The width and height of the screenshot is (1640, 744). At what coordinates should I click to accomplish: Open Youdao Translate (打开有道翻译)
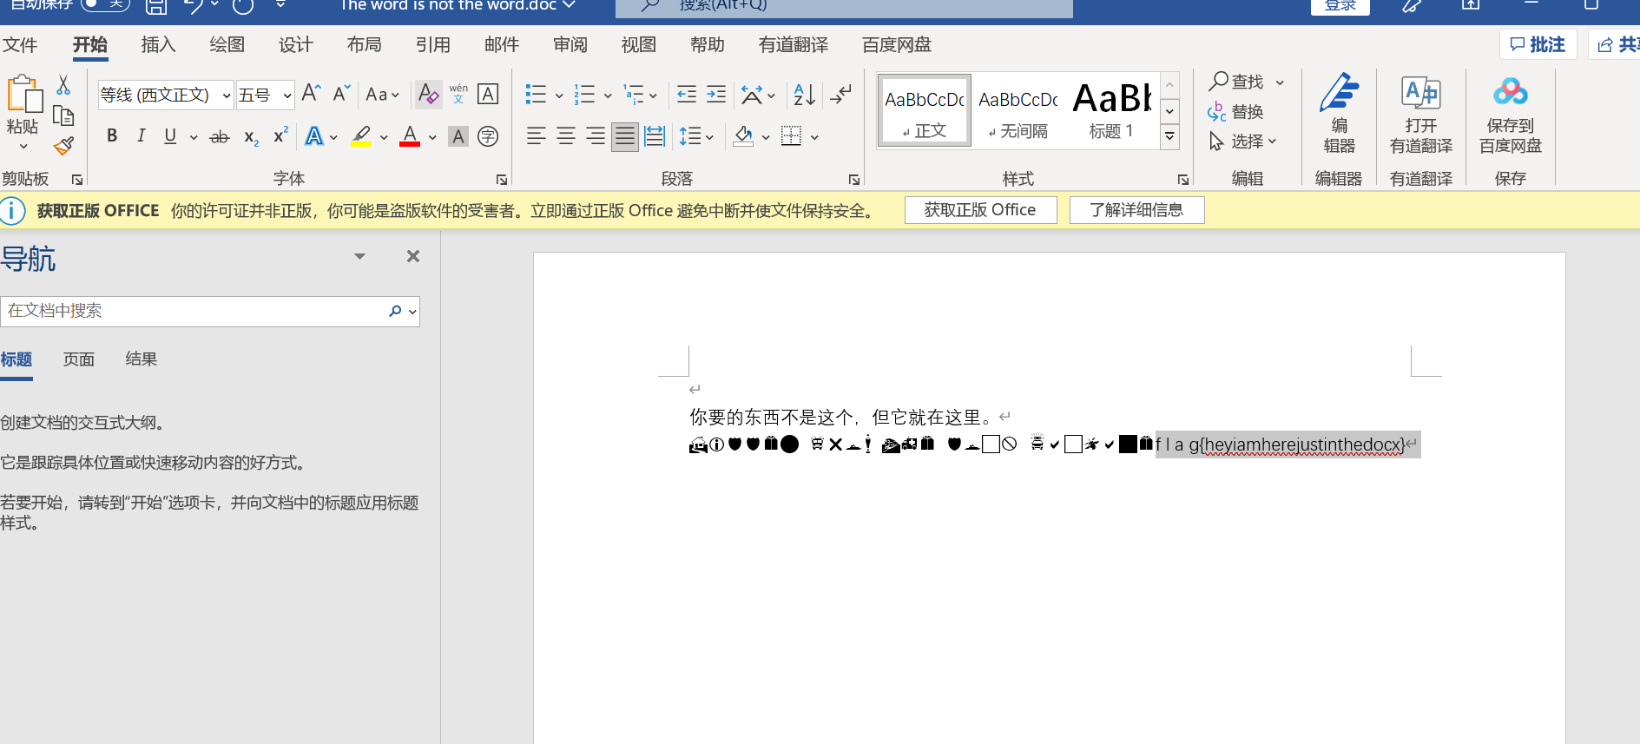[x=1421, y=115]
